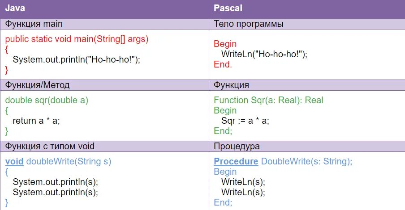Click the "doubleWrite(String s)" method name
Screen dimensions: 405x210
point(69,161)
